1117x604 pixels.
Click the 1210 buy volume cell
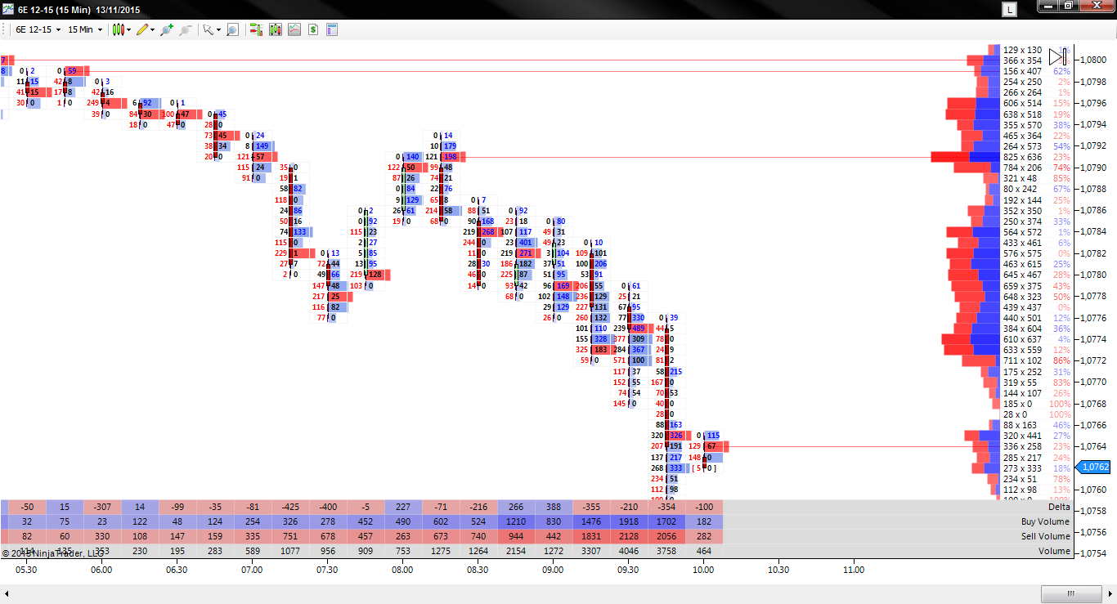point(515,521)
